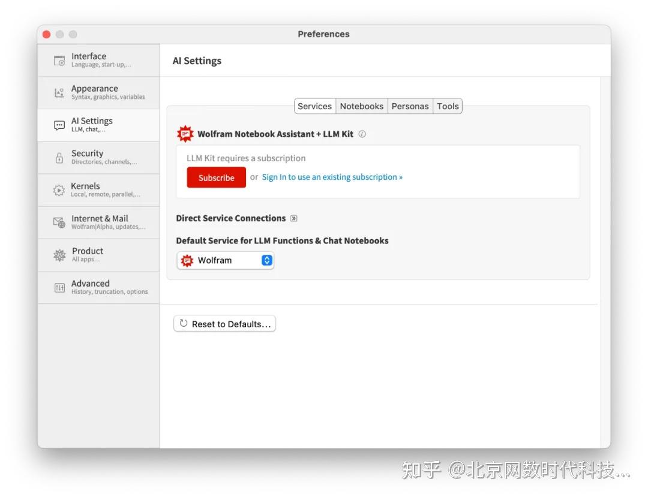Open the Default Service dropdown
The height and width of the screenshot is (497, 648).
[x=225, y=260]
